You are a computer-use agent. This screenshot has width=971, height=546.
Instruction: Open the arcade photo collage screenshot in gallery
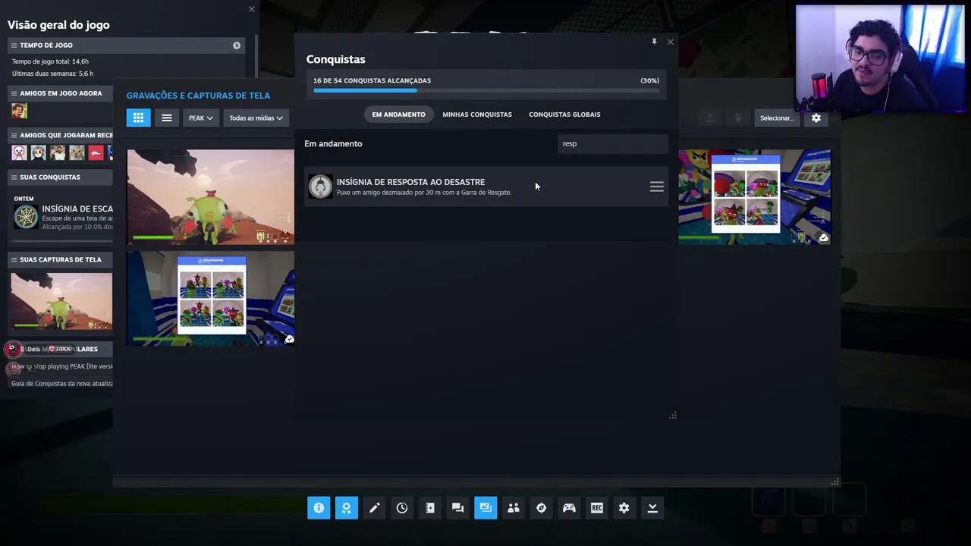point(210,298)
